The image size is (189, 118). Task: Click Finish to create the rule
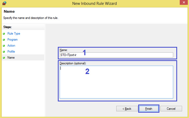point(149,109)
